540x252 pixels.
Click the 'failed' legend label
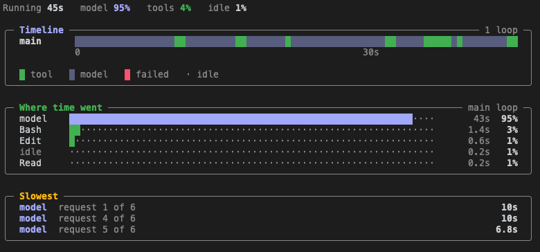pos(152,75)
